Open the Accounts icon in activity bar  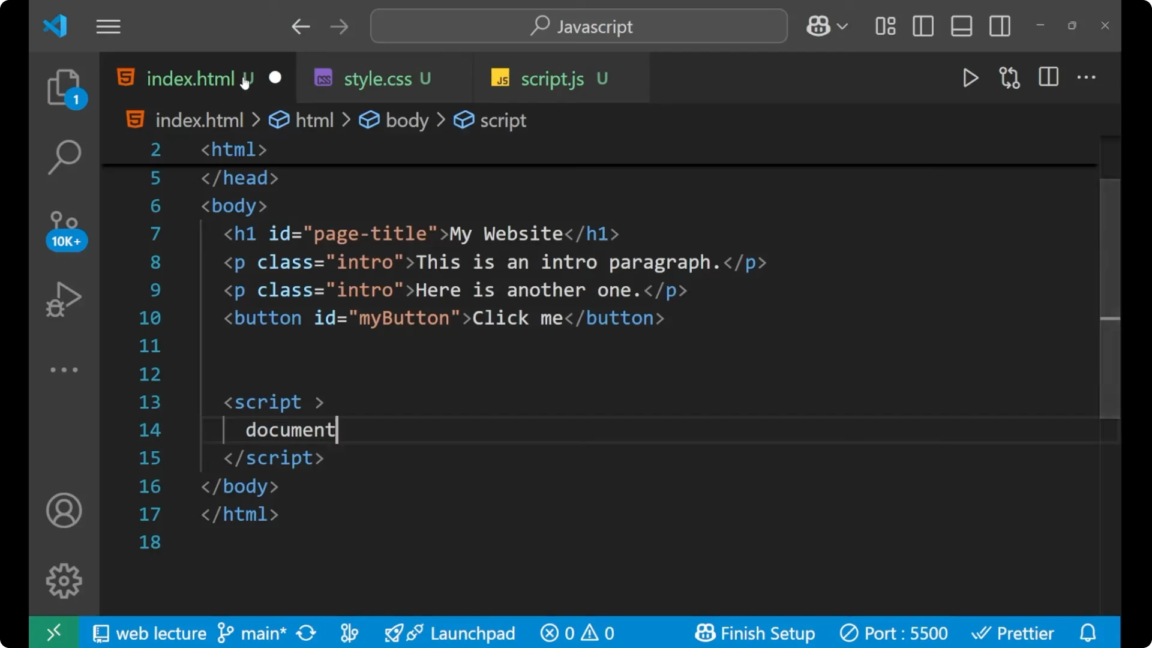pyautogui.click(x=64, y=511)
